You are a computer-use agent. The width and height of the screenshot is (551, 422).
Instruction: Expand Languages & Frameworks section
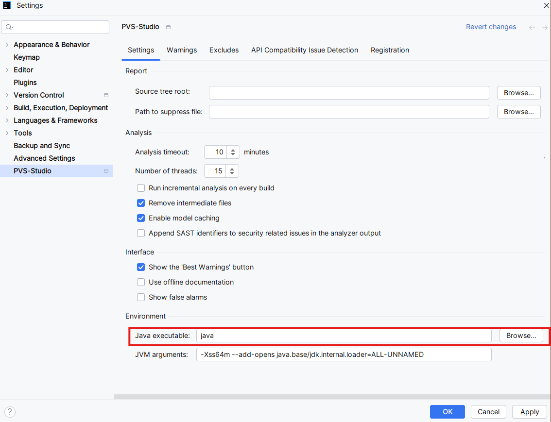point(7,120)
